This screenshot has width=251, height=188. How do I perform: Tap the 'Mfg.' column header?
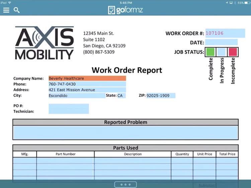point(25,154)
